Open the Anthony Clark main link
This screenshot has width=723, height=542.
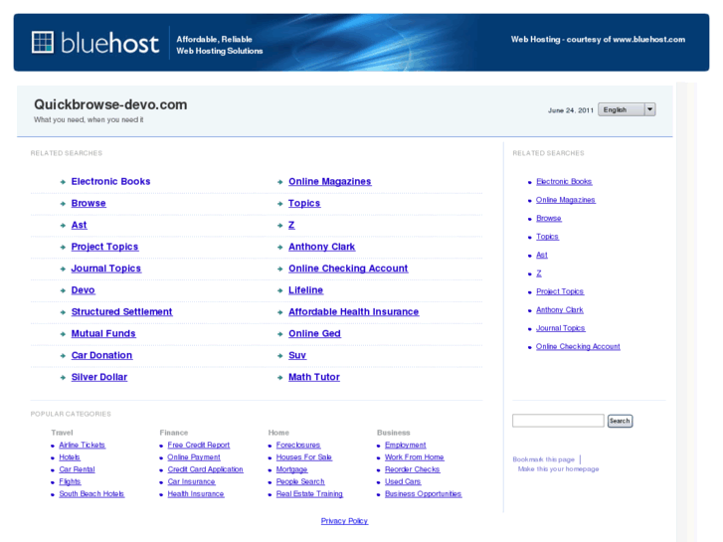322,247
